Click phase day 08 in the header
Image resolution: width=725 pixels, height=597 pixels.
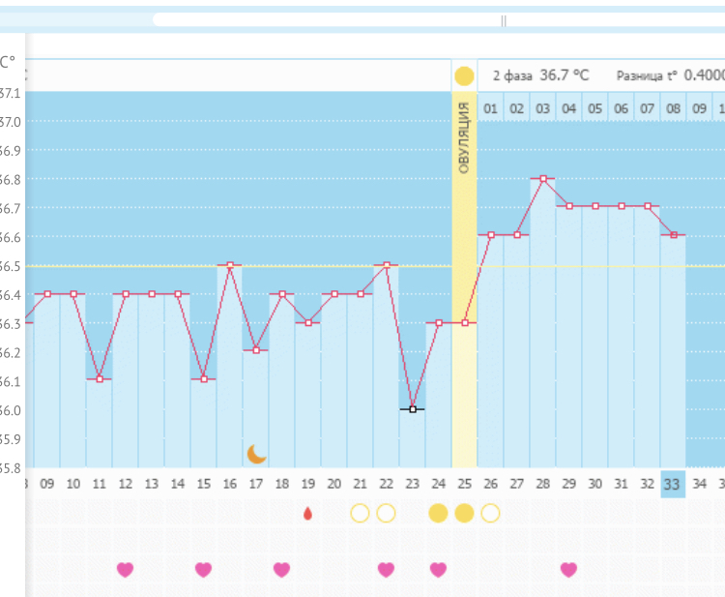point(673,108)
